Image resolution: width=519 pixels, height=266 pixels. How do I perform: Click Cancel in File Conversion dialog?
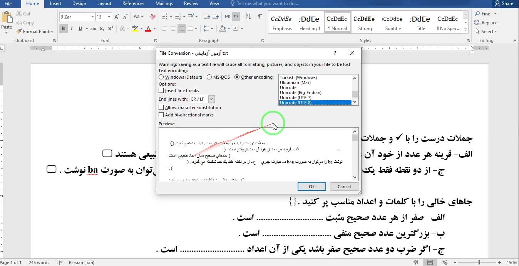[x=344, y=187]
